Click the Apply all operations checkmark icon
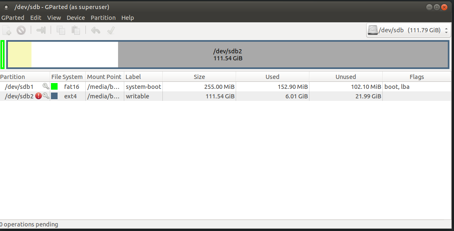Image resolution: width=454 pixels, height=231 pixels. point(111,30)
